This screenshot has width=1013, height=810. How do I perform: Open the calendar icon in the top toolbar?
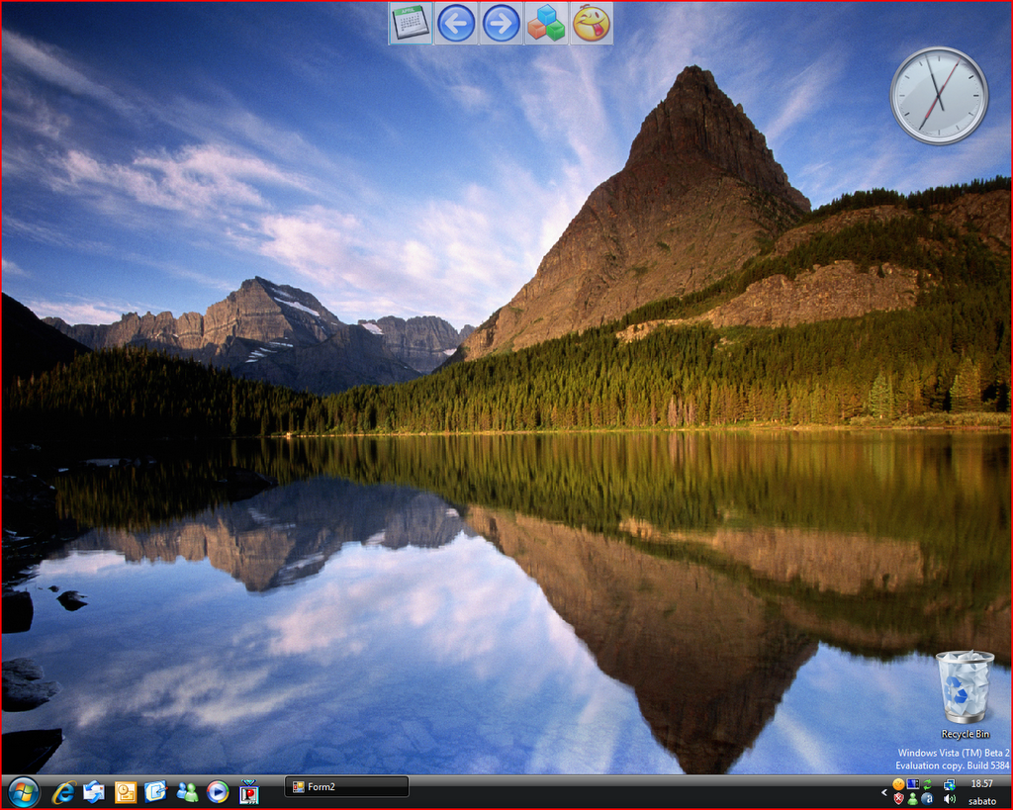(411, 24)
